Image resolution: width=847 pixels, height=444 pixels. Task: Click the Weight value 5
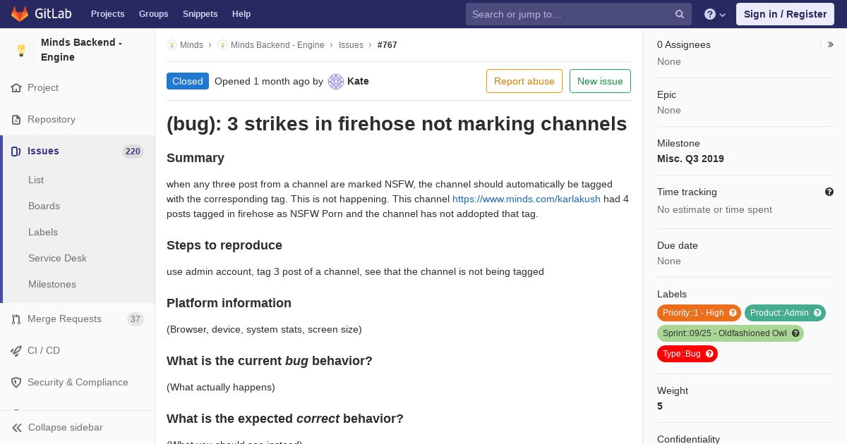coord(660,406)
